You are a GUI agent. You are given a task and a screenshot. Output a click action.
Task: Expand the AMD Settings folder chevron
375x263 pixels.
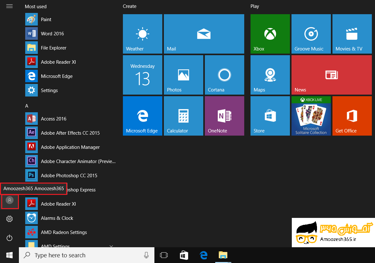pos(111,246)
